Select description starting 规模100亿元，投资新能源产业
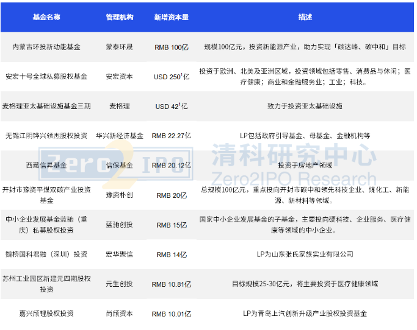The height and width of the screenshot is (330, 417). 305,47
